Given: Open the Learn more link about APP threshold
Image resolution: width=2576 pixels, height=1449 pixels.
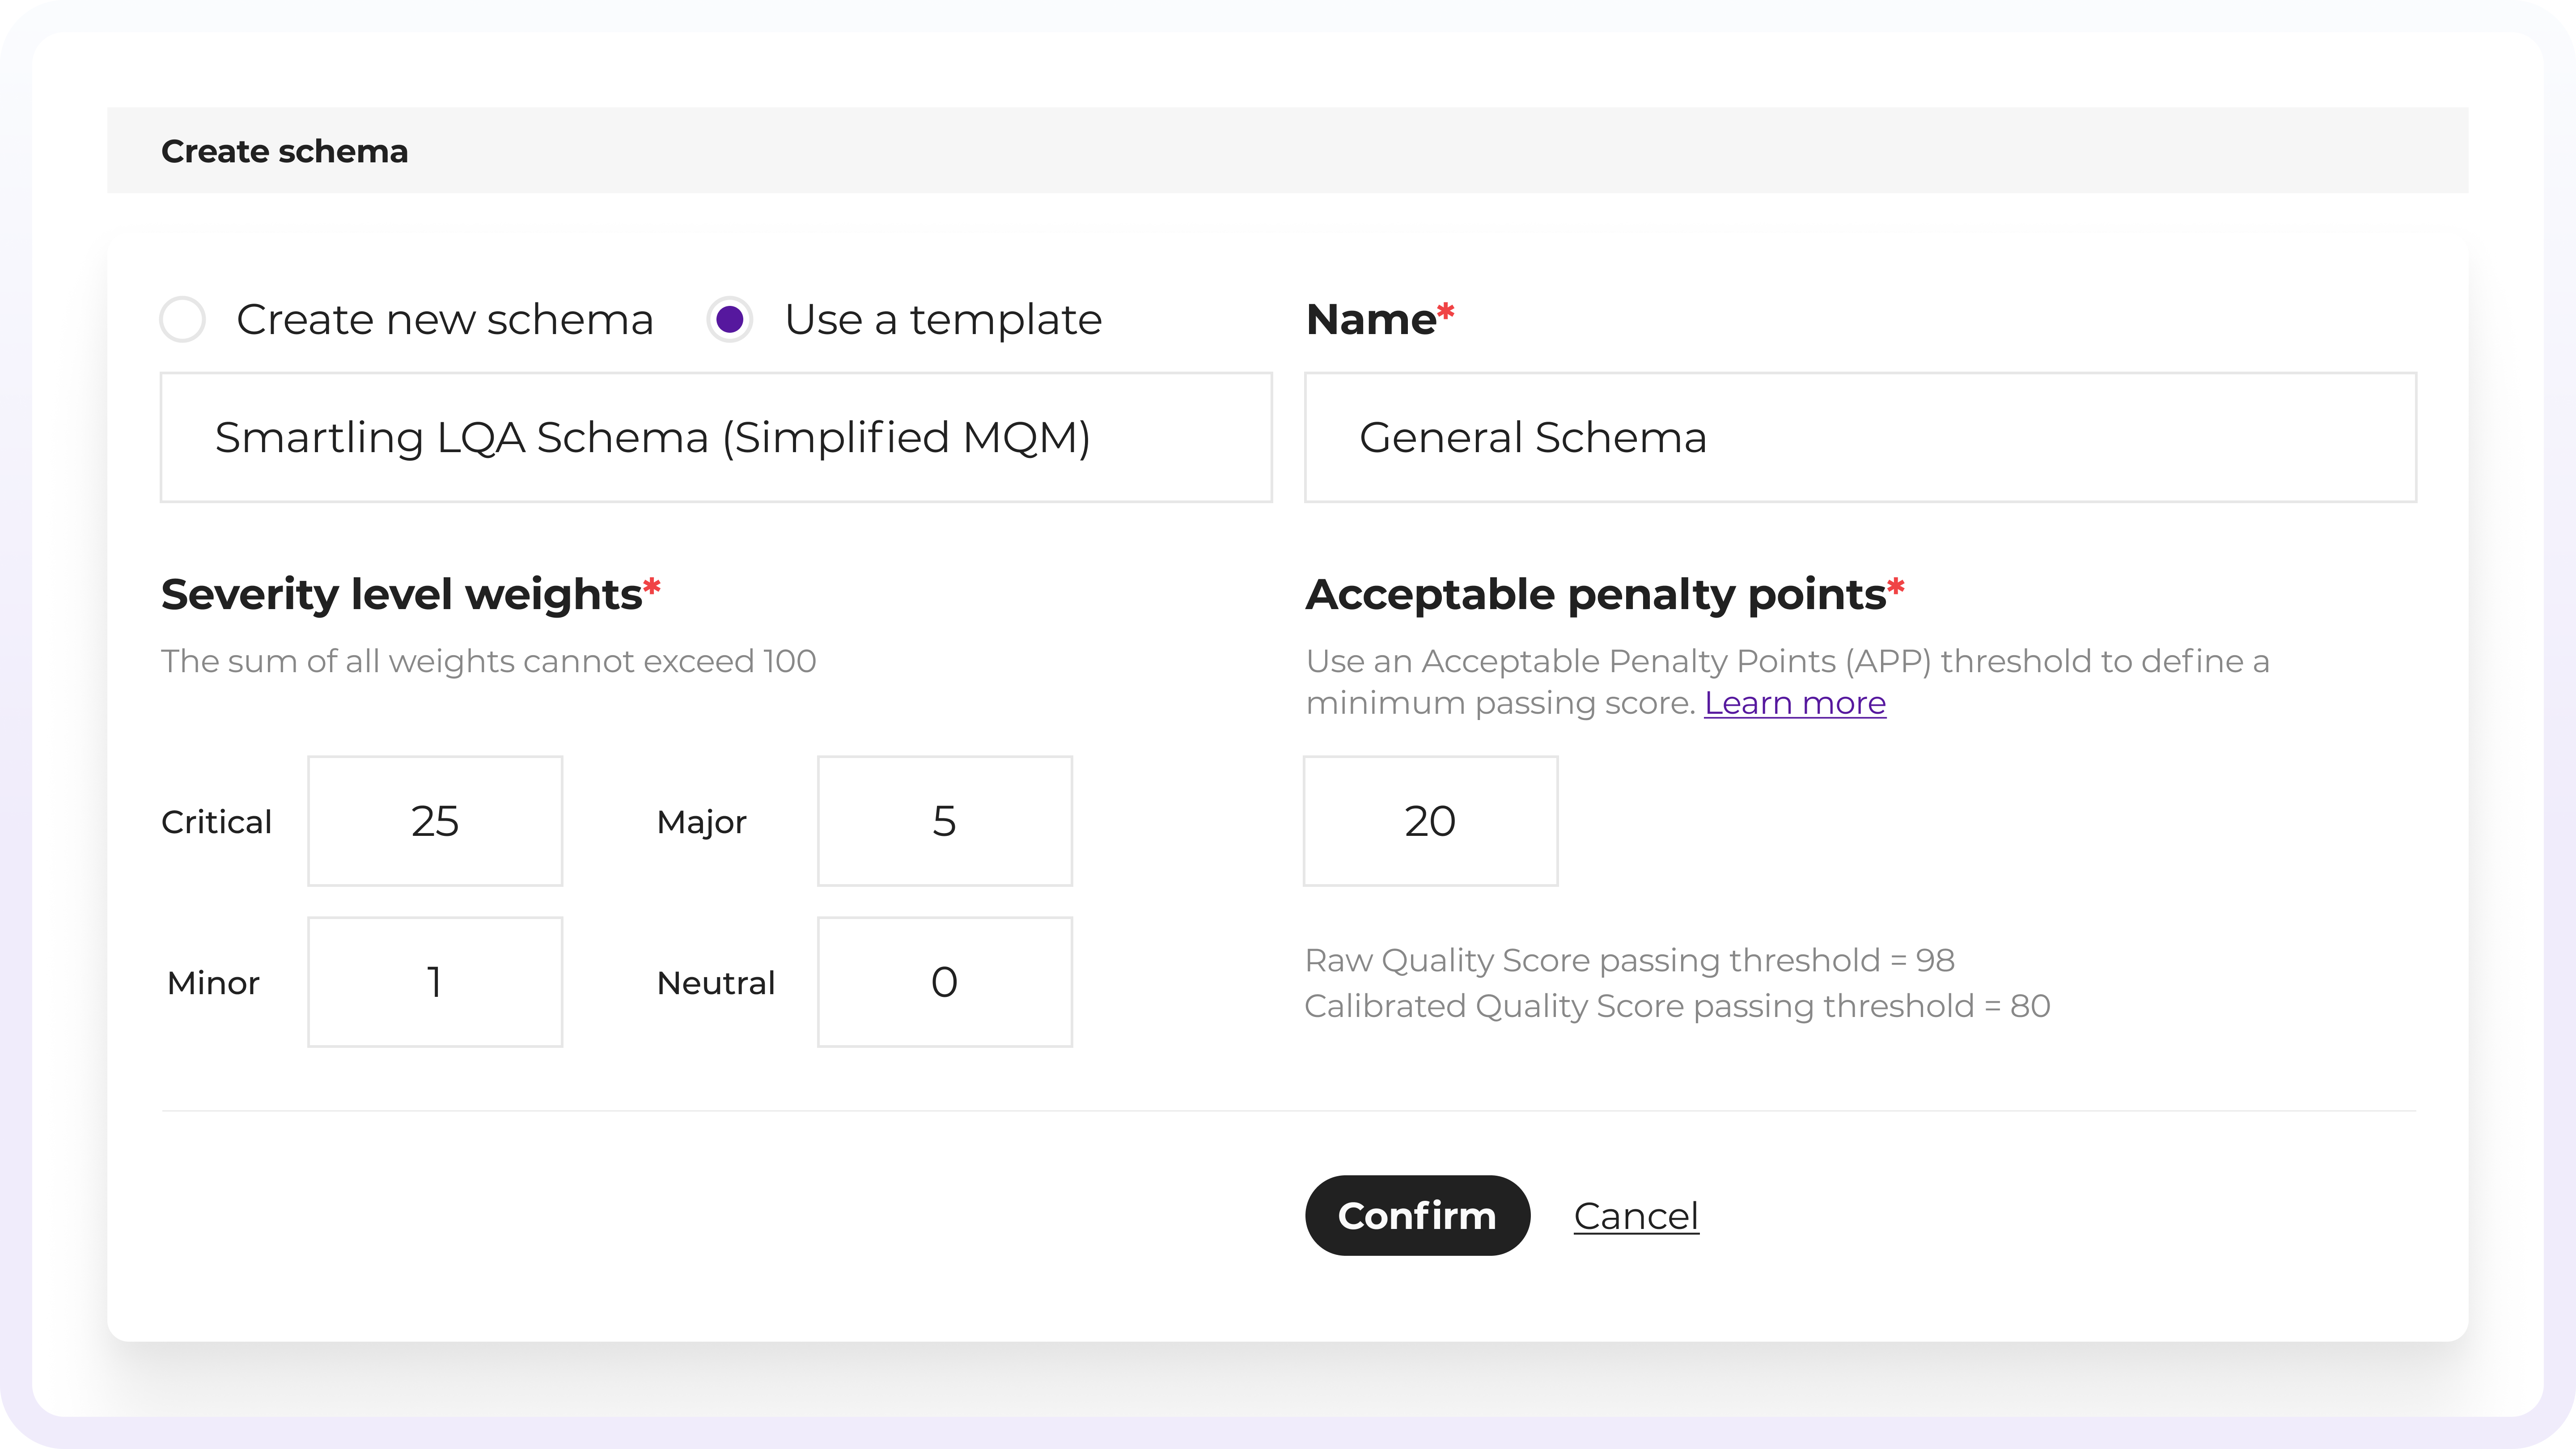Looking at the screenshot, I should [x=1795, y=703].
